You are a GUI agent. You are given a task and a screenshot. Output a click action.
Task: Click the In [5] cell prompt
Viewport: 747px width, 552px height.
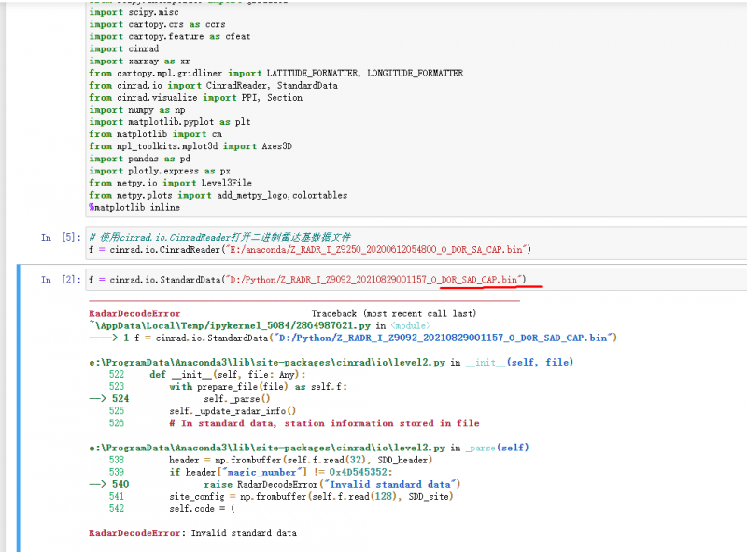(x=60, y=238)
